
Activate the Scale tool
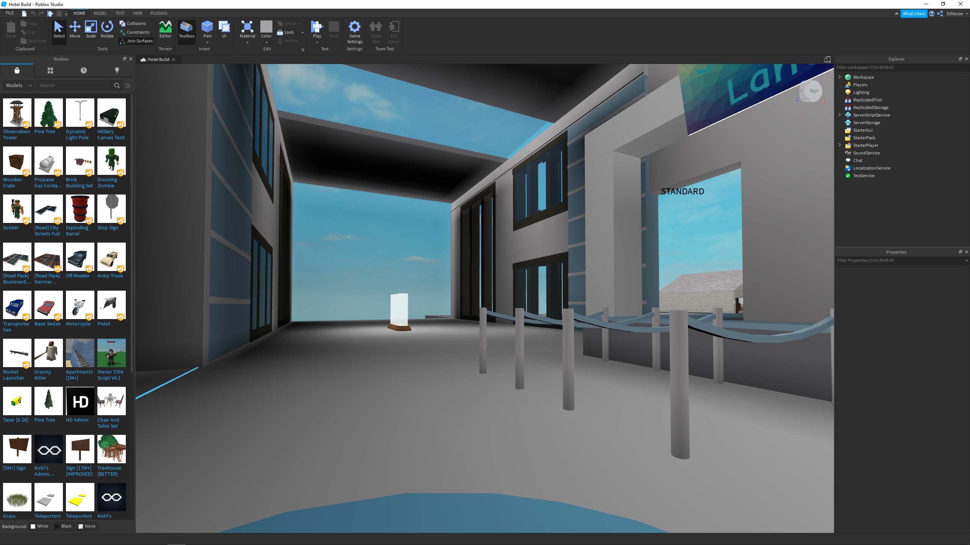[x=91, y=30]
